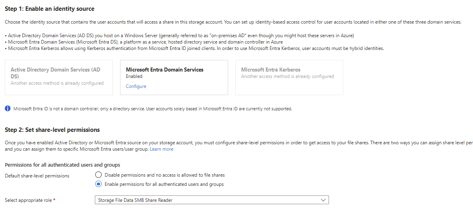This screenshot has height=219, width=473.
Task: Open the Learn more link in Step 2
Action: [162, 149]
